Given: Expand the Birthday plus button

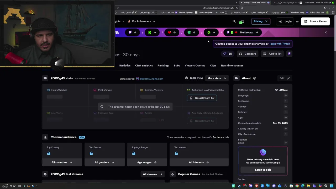Looking at the screenshot, I should pos(286,112).
